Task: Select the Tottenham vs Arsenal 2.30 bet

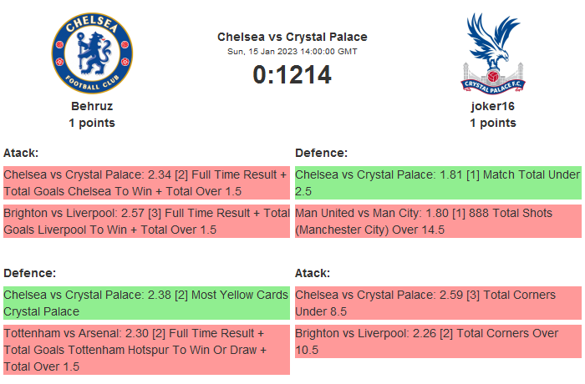Action: point(145,349)
